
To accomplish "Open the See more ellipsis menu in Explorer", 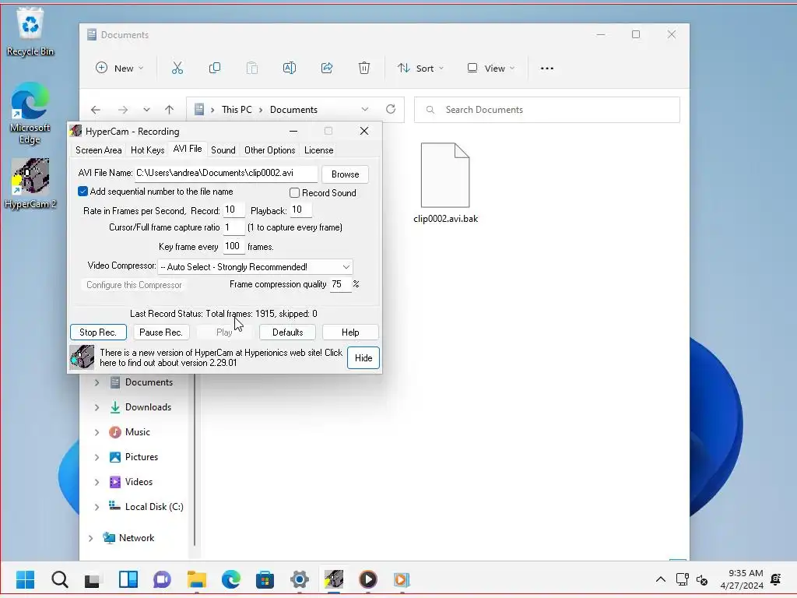I will (547, 69).
